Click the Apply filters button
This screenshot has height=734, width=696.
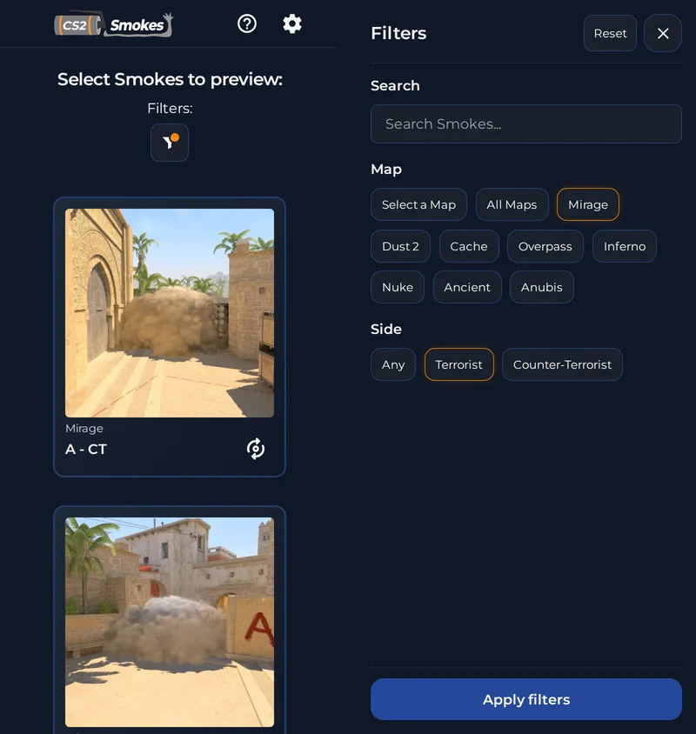[x=526, y=699]
